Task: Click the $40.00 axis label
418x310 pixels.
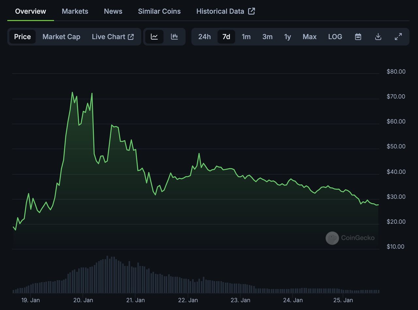Action: pos(396,171)
